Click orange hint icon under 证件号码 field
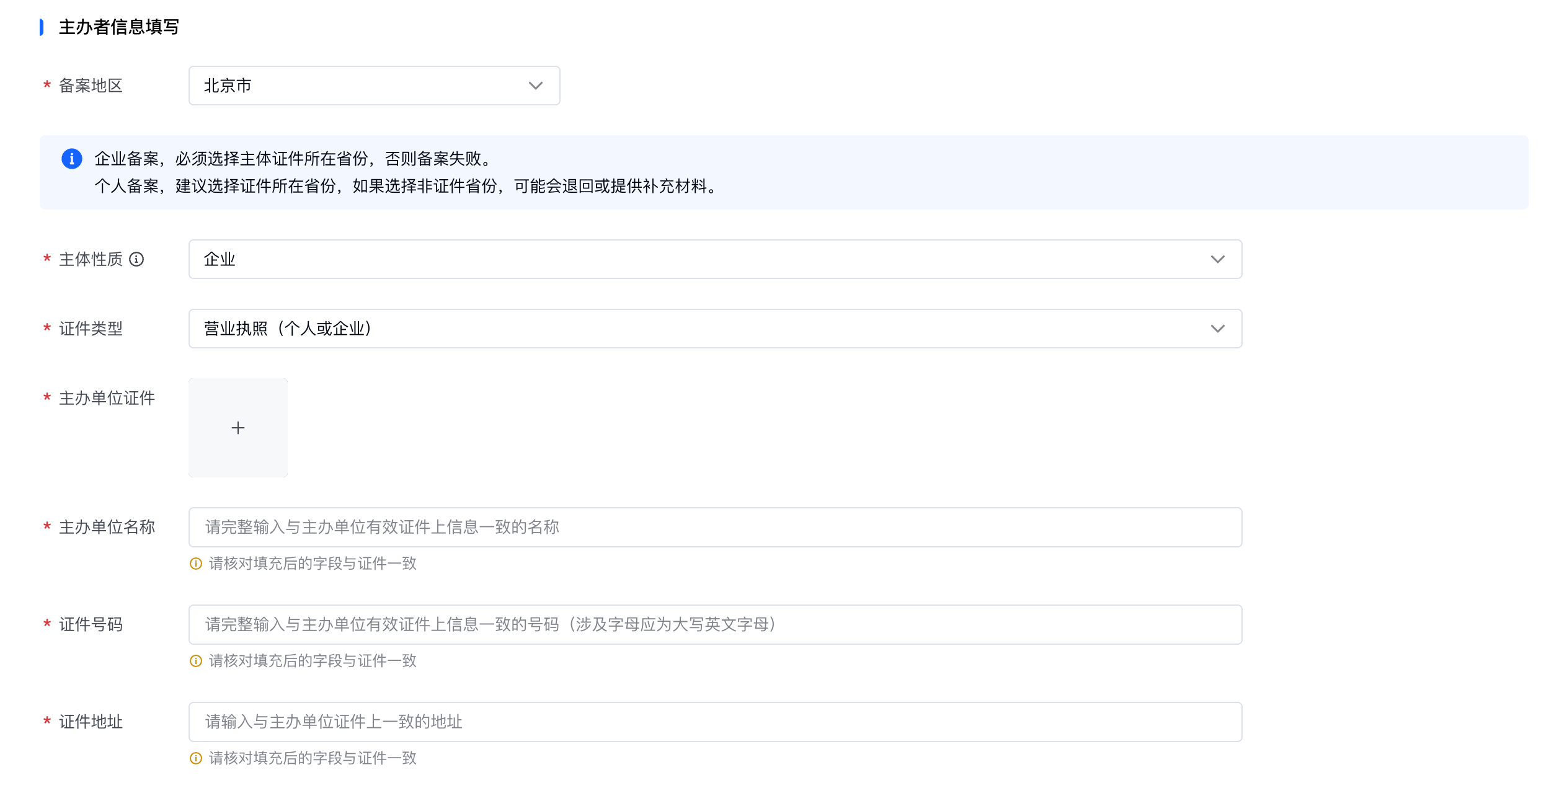 point(196,661)
